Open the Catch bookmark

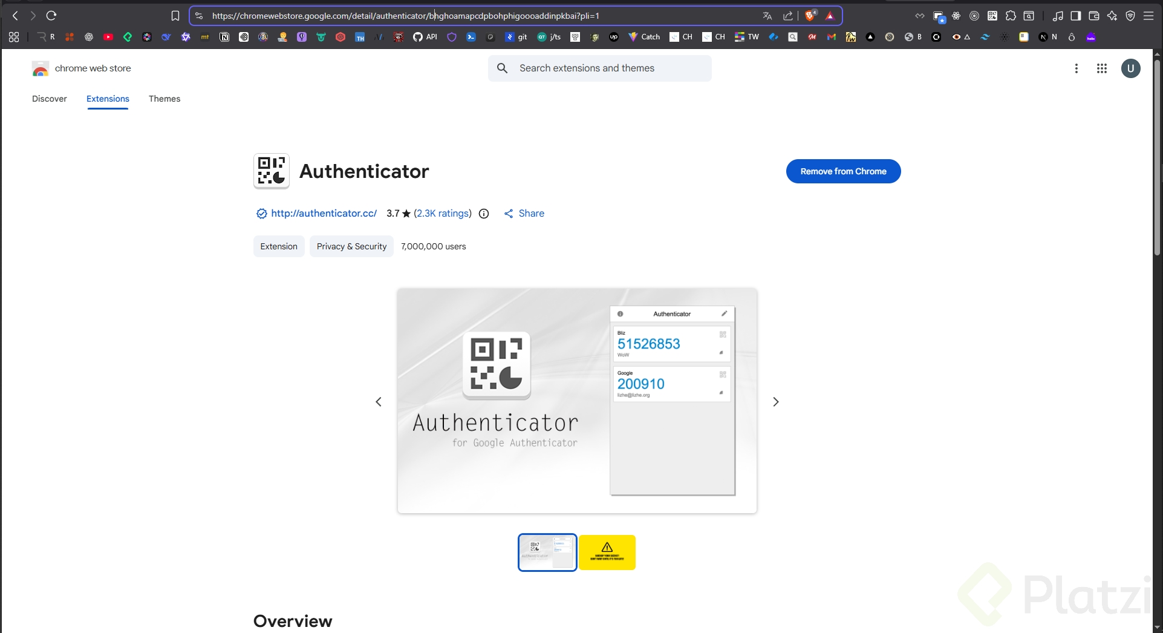(x=644, y=37)
